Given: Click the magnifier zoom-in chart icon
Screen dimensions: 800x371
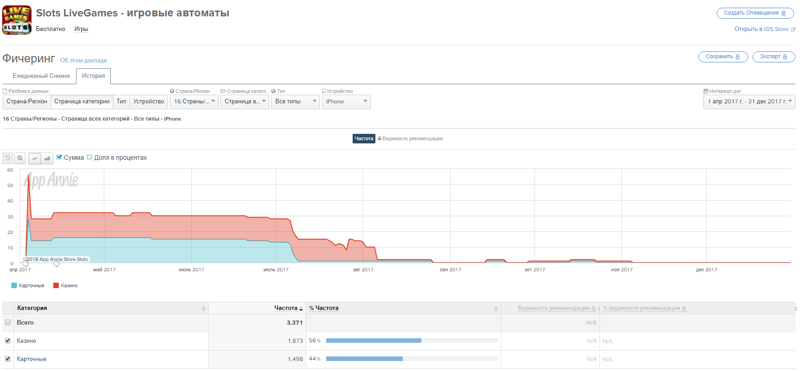Looking at the screenshot, I should click(x=20, y=158).
